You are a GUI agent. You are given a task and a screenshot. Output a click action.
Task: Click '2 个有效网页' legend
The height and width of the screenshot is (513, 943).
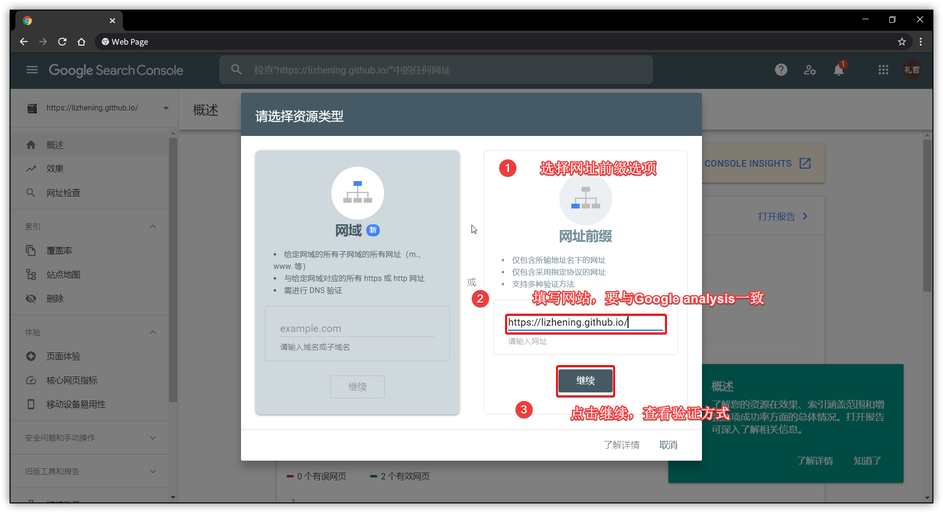pos(400,476)
